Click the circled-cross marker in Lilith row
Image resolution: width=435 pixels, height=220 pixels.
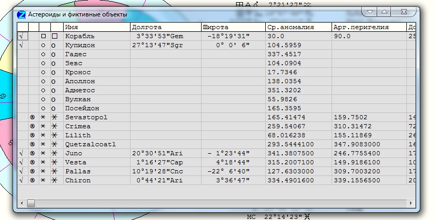point(33,135)
